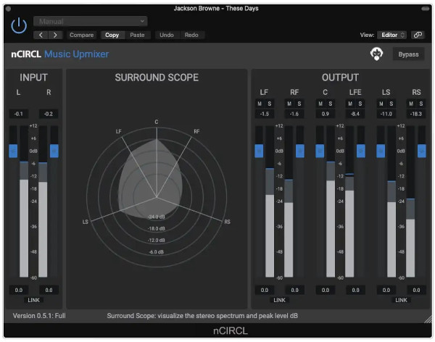Mute the C output channel
The width and height of the screenshot is (435, 342).
point(320,104)
